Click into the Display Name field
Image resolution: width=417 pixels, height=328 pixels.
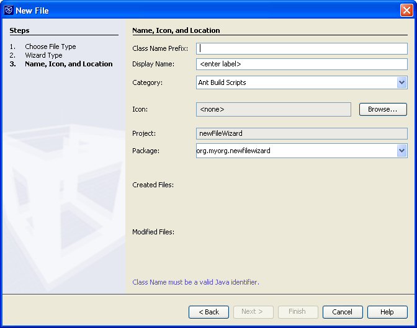(302, 64)
